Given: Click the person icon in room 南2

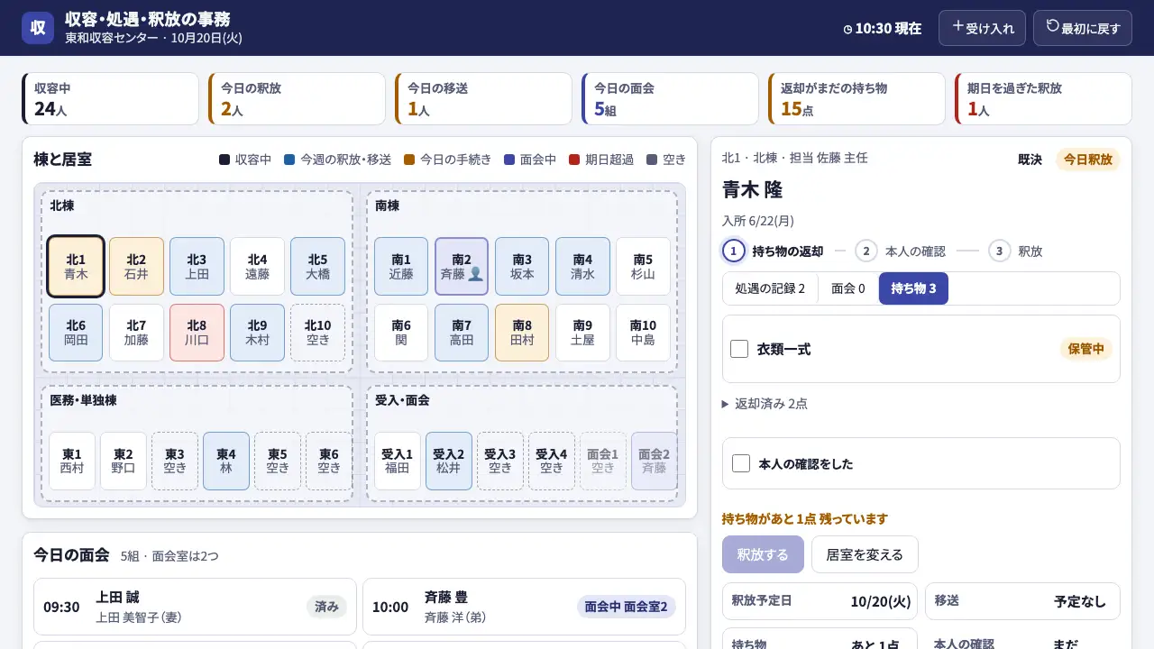Looking at the screenshot, I should [x=476, y=274].
